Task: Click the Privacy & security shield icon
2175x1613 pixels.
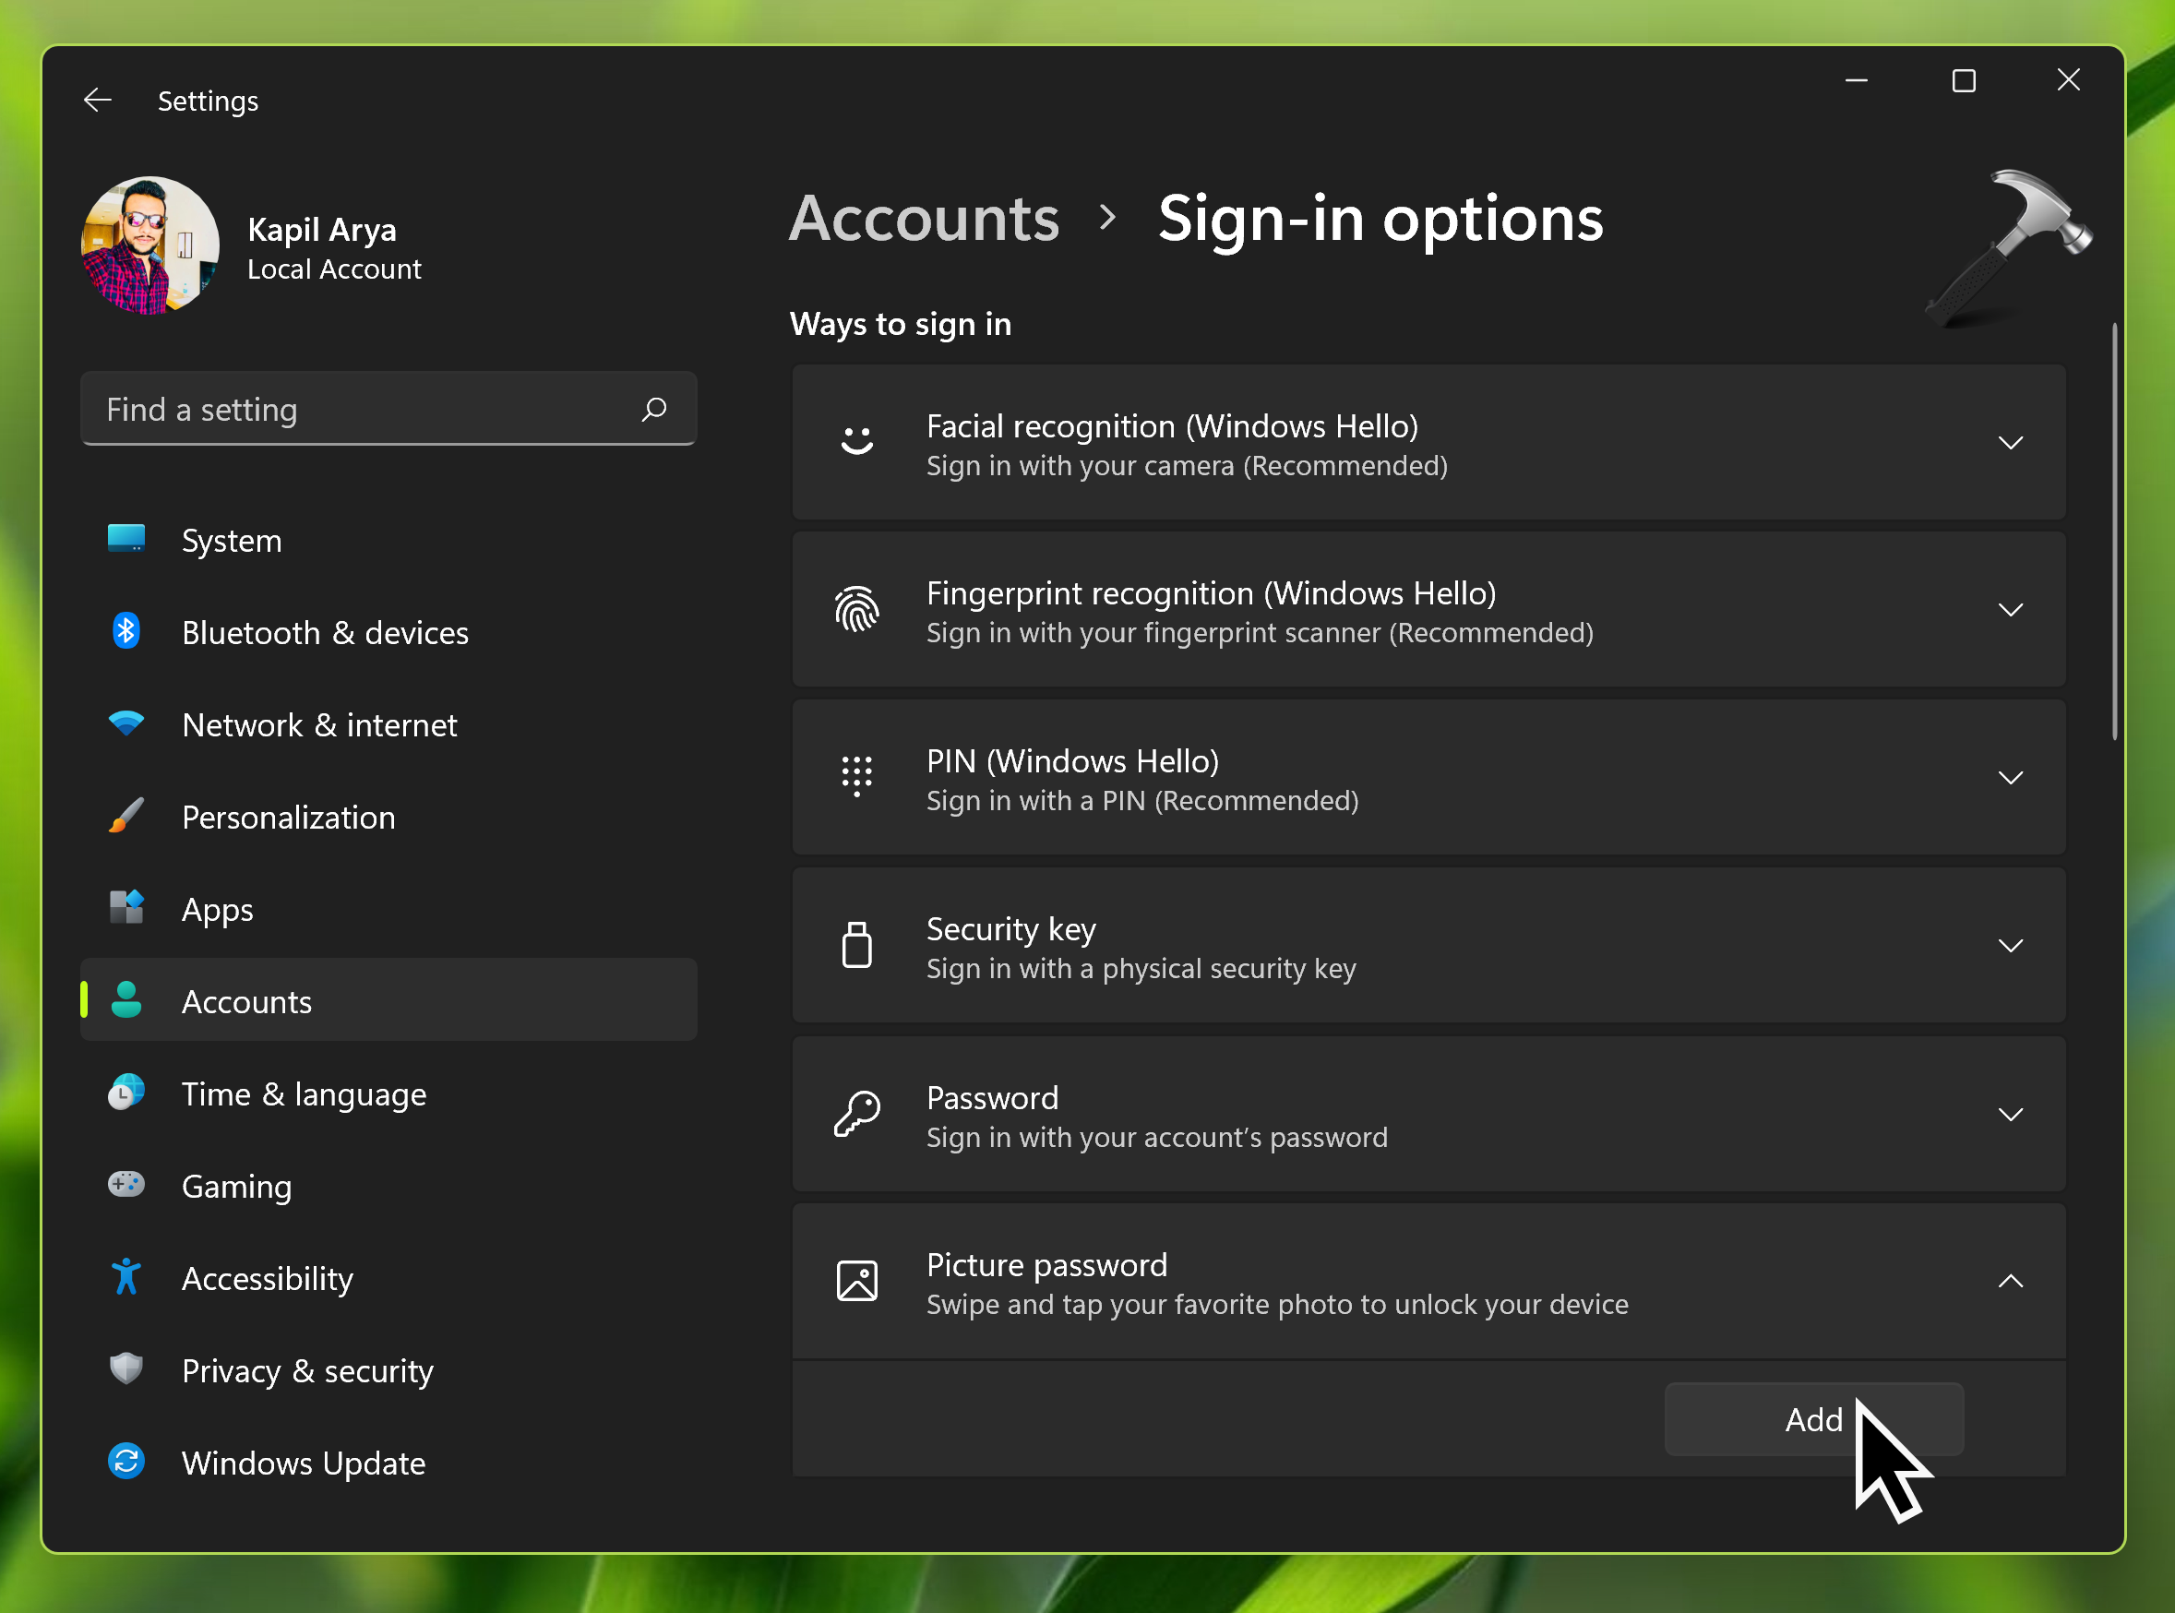Action: click(x=125, y=1368)
